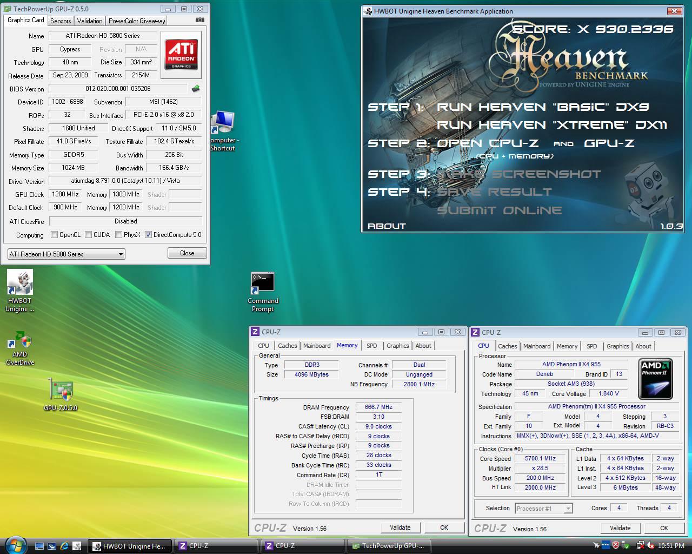The height and width of the screenshot is (554, 692).
Task: Click the AMD Phenom II logo in CPU-Z
Action: (x=655, y=378)
